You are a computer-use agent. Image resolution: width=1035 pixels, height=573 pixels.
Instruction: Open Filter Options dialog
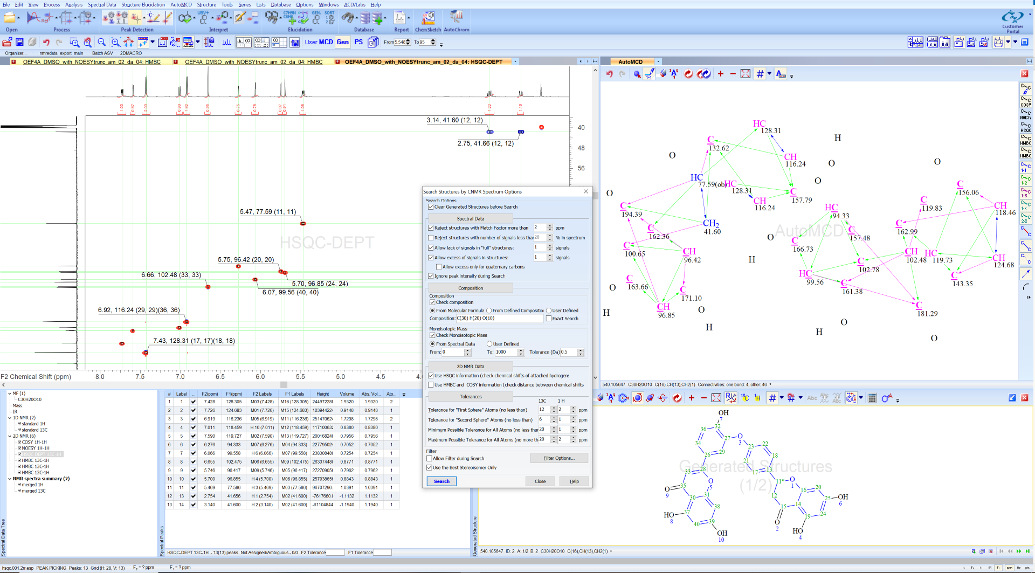click(558, 458)
